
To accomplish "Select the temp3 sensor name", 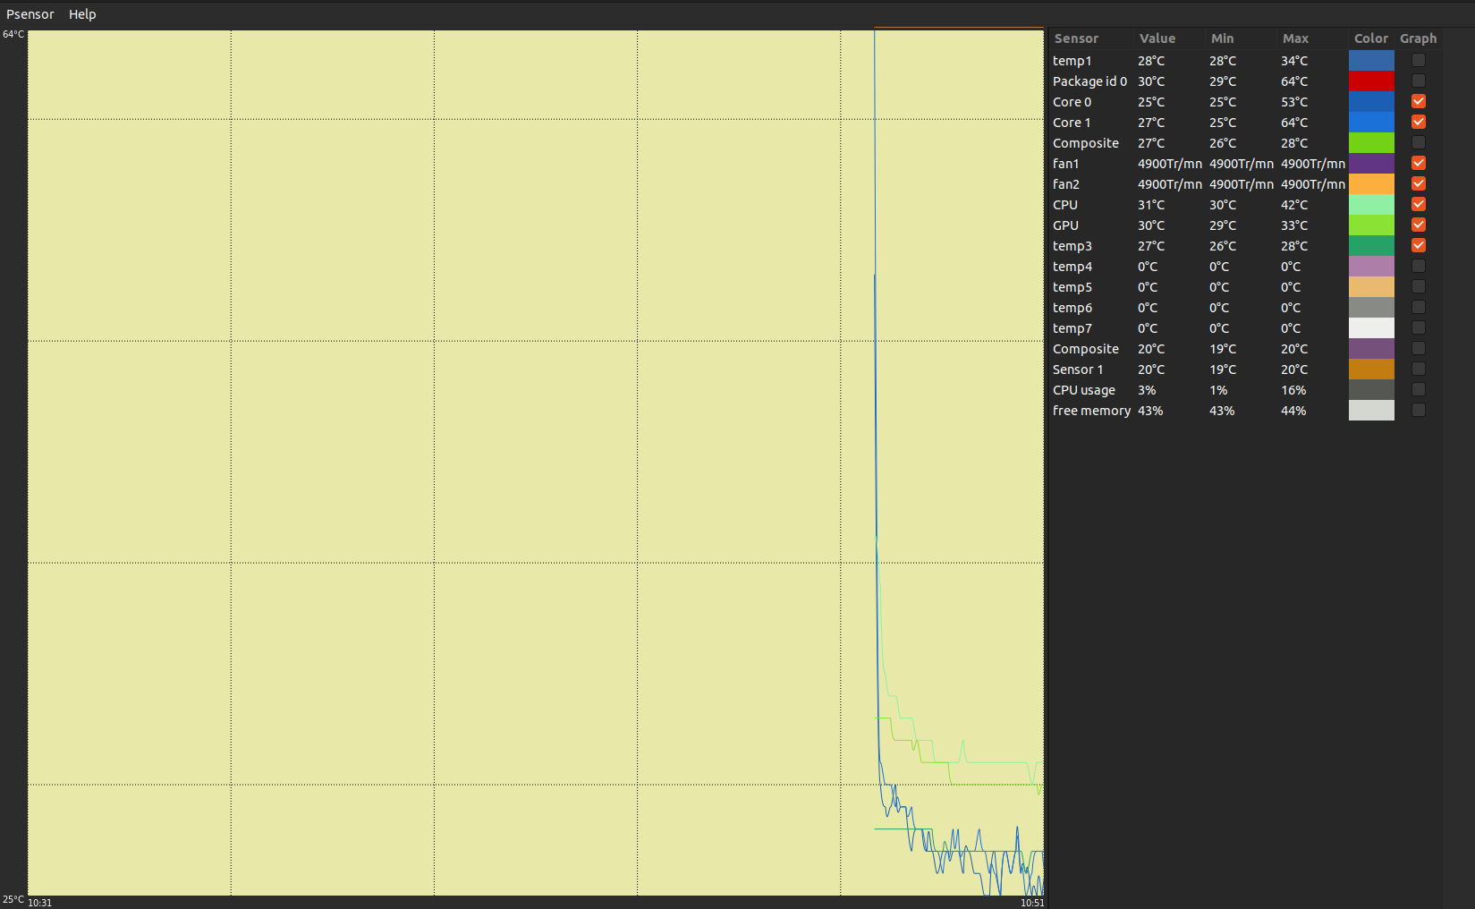I will pyautogui.click(x=1072, y=246).
